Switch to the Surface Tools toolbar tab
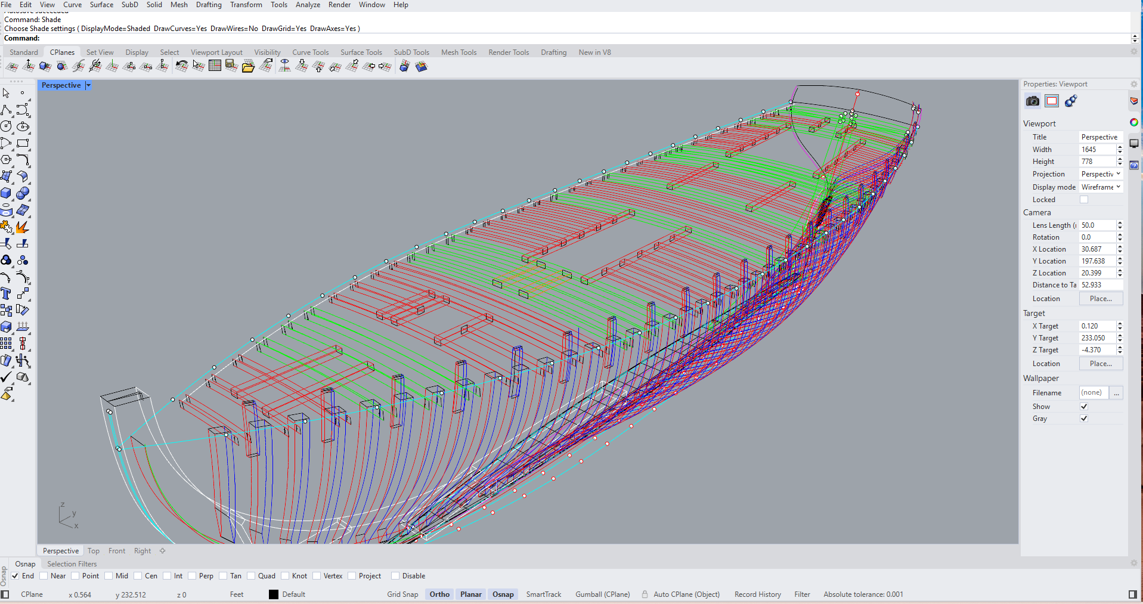The width and height of the screenshot is (1143, 604). [x=361, y=52]
